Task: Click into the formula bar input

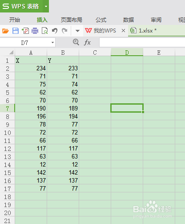Action: tap(142, 42)
